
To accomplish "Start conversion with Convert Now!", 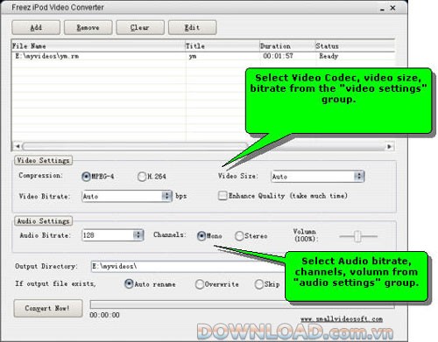I will tap(48, 308).
